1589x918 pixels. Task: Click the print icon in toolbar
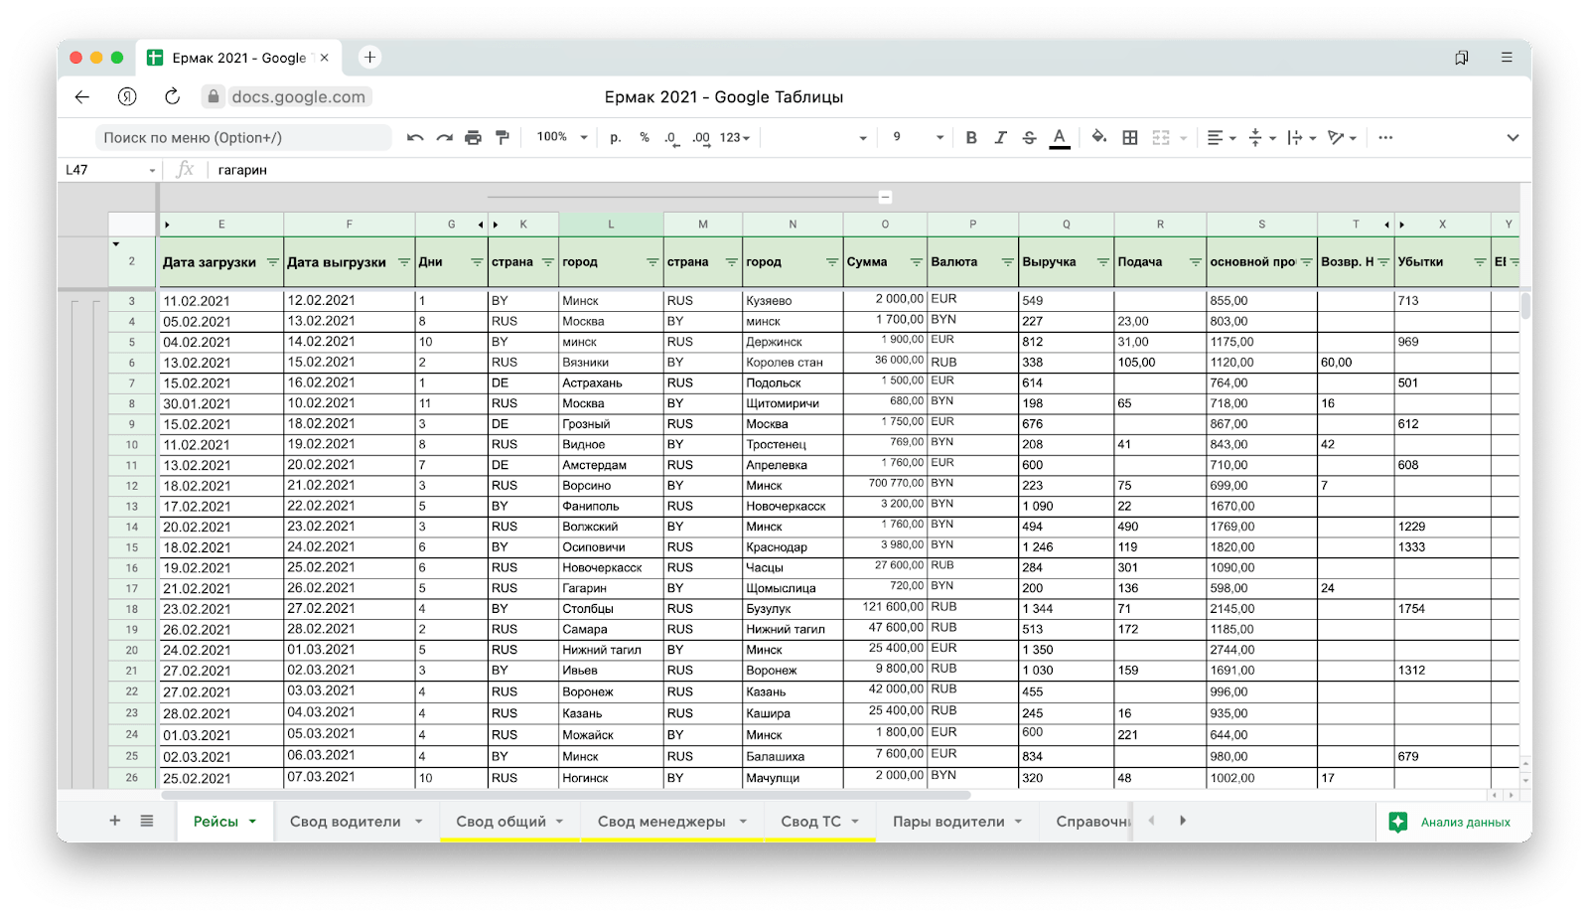473,138
